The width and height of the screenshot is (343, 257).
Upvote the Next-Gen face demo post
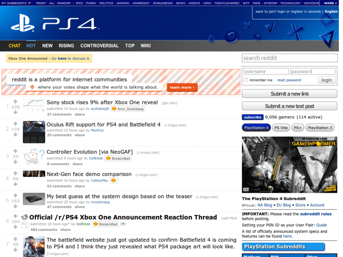(x=15, y=173)
